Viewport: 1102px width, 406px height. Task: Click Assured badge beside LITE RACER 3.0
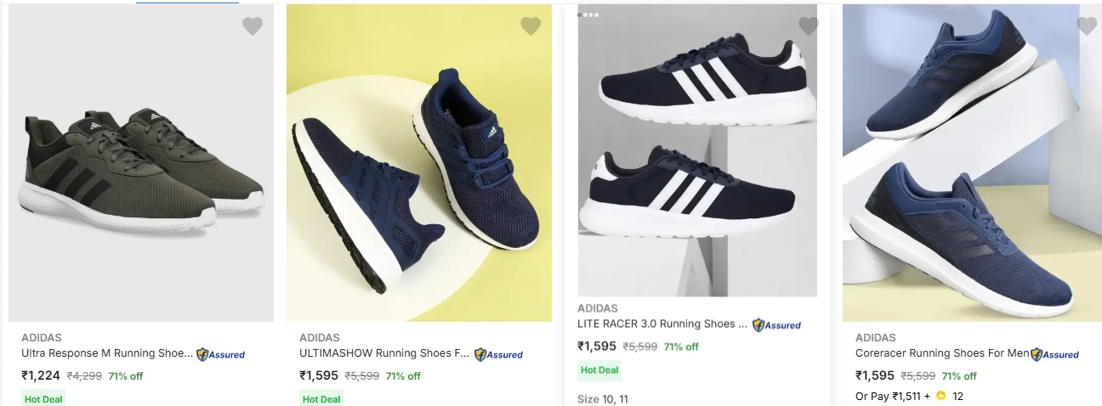coord(777,324)
